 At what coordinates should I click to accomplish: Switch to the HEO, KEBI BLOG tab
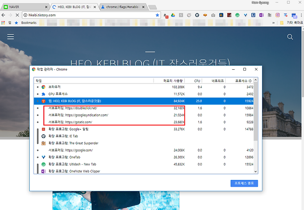click(74, 7)
